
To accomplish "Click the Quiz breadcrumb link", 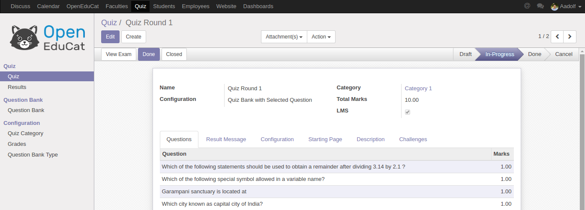I will 109,23.
